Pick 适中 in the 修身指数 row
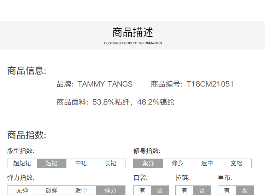Viewport: 265px width, 195px height. [207, 163]
